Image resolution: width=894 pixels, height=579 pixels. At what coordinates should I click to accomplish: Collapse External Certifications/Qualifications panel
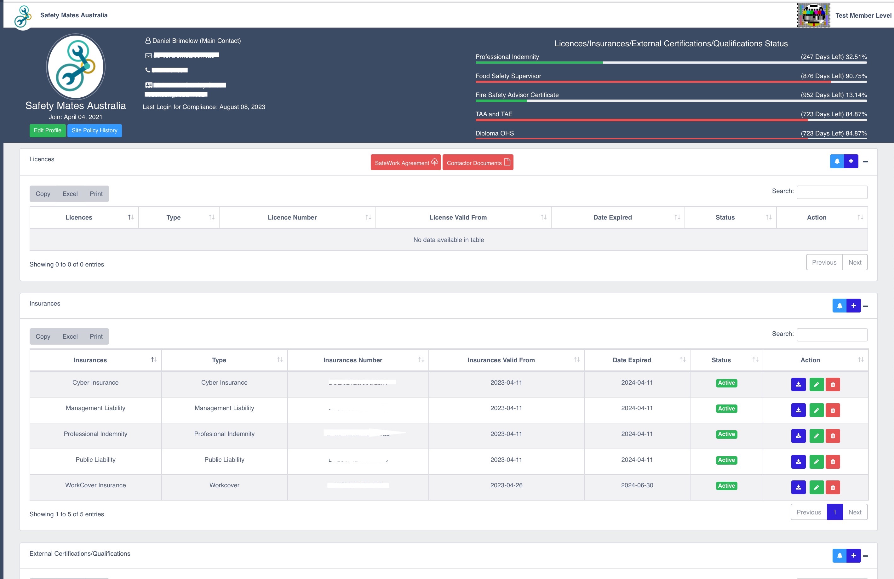[865, 556]
